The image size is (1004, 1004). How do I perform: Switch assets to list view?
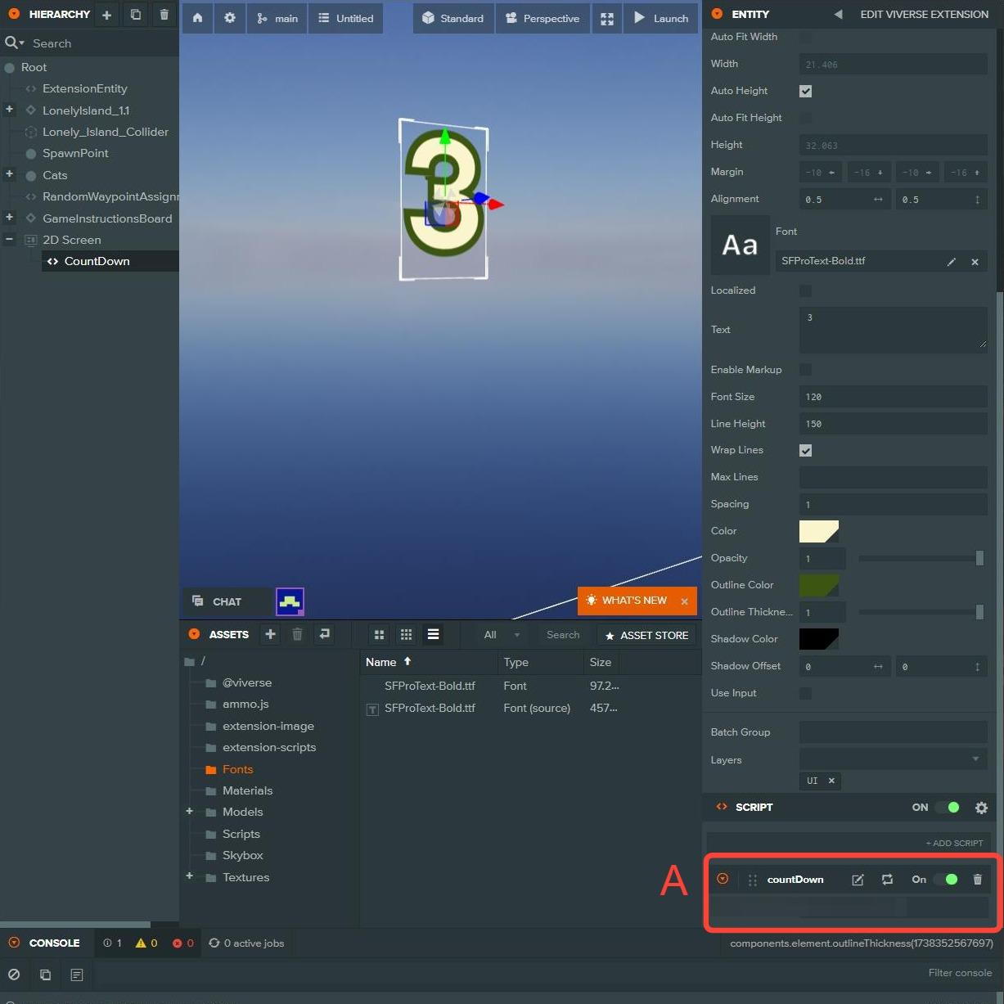pyautogui.click(x=433, y=634)
